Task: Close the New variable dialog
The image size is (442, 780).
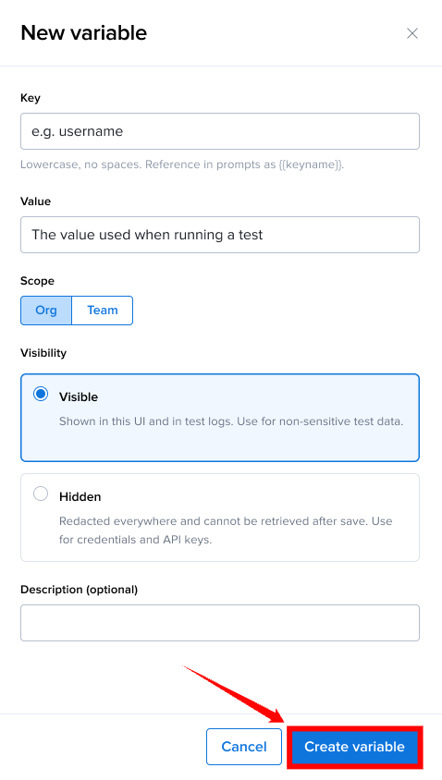Action: pos(412,33)
